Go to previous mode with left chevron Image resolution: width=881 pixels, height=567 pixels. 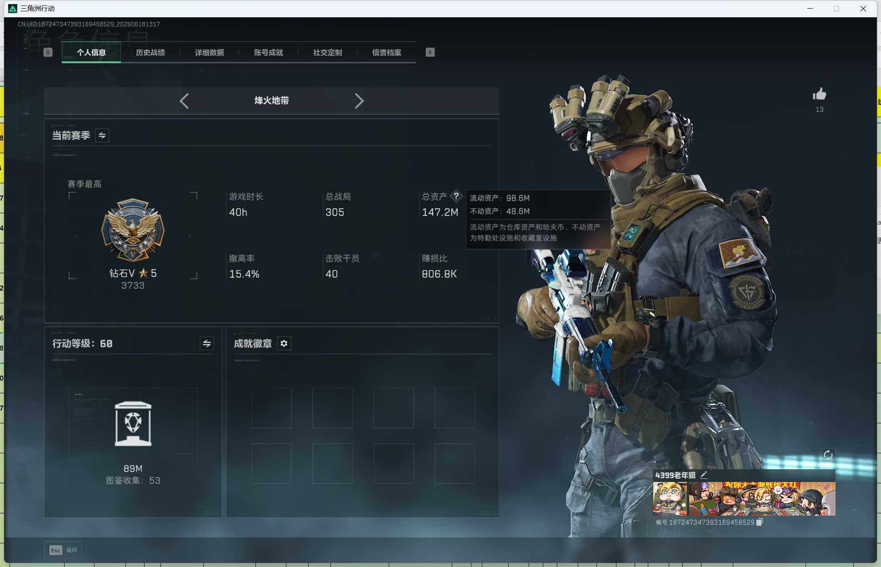pos(184,101)
